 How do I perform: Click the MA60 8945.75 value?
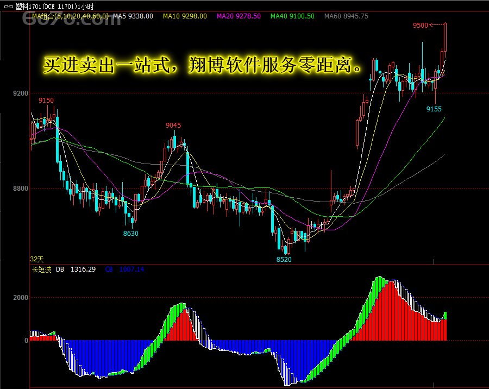[347, 16]
